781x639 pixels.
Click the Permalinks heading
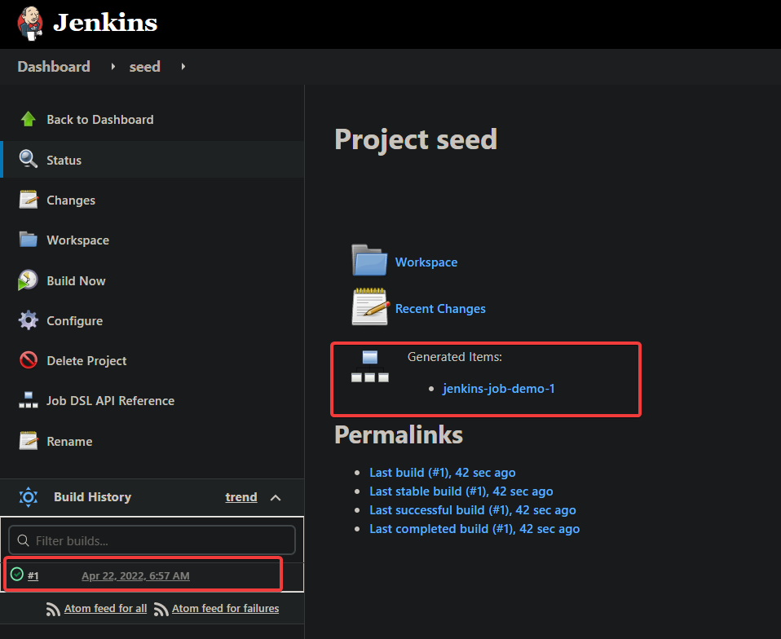(399, 434)
